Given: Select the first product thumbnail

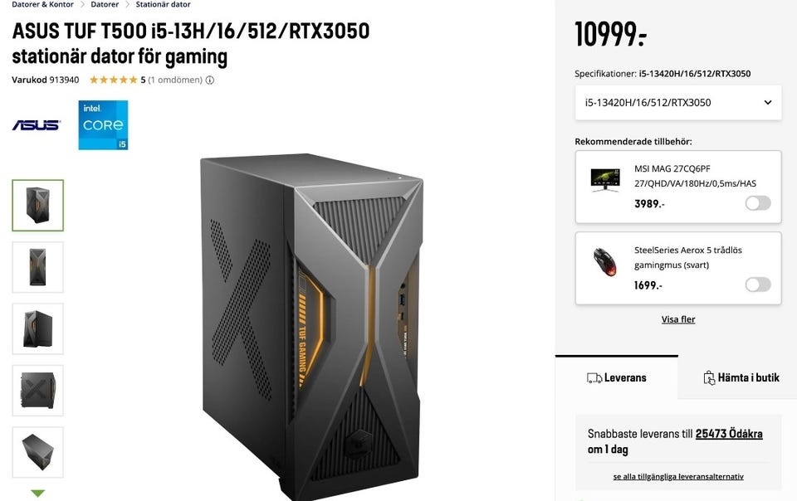Looking at the screenshot, I should coord(38,205).
